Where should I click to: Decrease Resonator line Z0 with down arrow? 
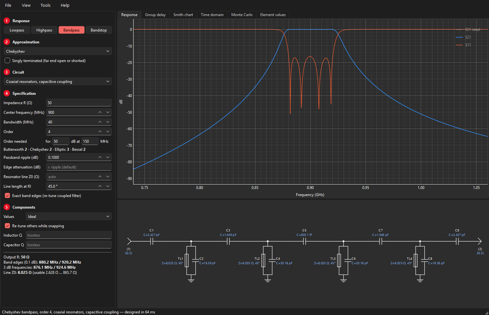pyautogui.click(x=108, y=176)
